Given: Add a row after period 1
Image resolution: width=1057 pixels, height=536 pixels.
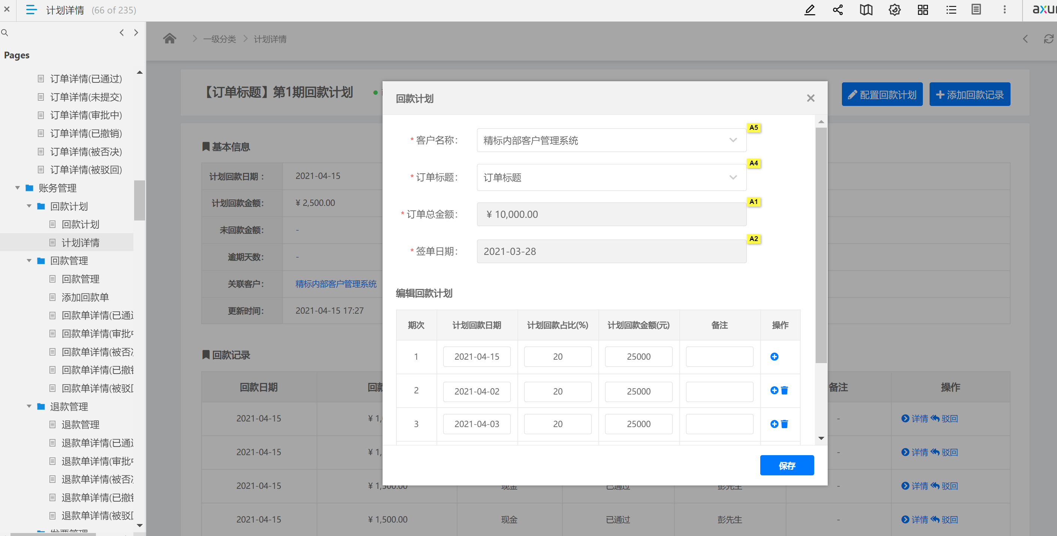Looking at the screenshot, I should (774, 356).
